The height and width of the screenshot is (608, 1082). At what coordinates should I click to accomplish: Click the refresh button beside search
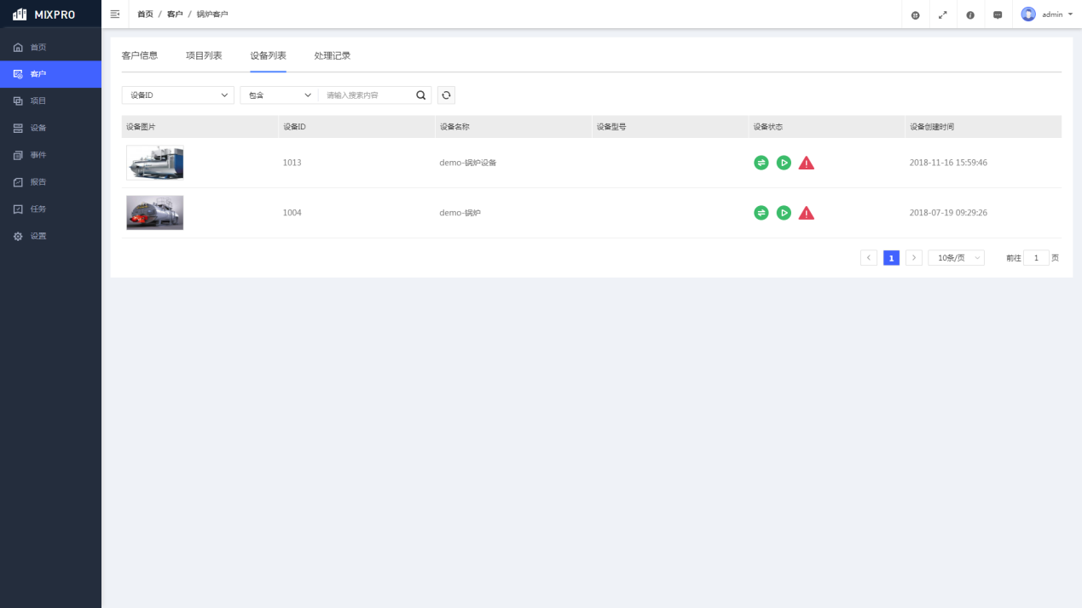pos(446,95)
